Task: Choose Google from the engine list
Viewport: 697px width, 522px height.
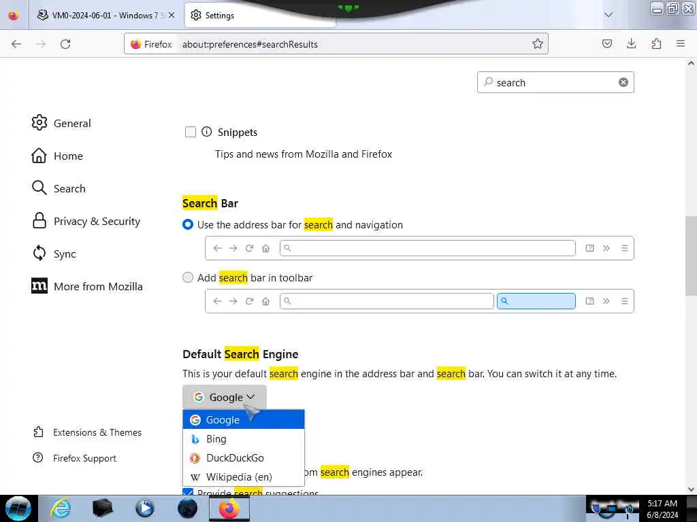Action: click(244, 419)
